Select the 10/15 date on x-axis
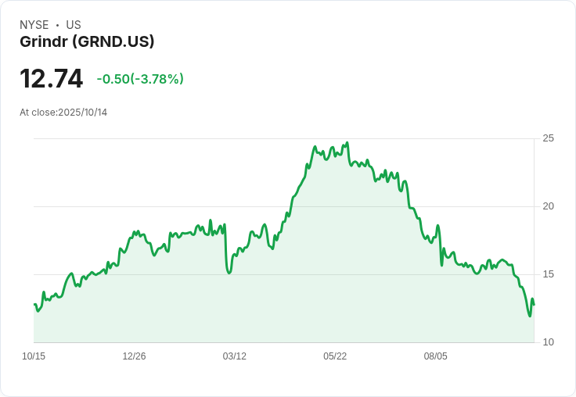 34,356
